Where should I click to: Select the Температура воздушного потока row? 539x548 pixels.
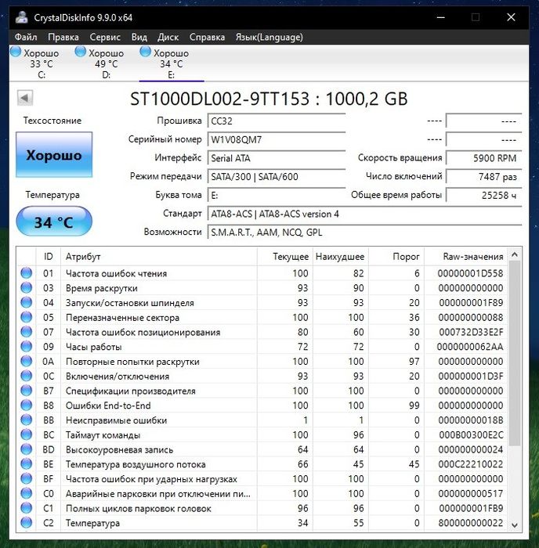coord(262,464)
